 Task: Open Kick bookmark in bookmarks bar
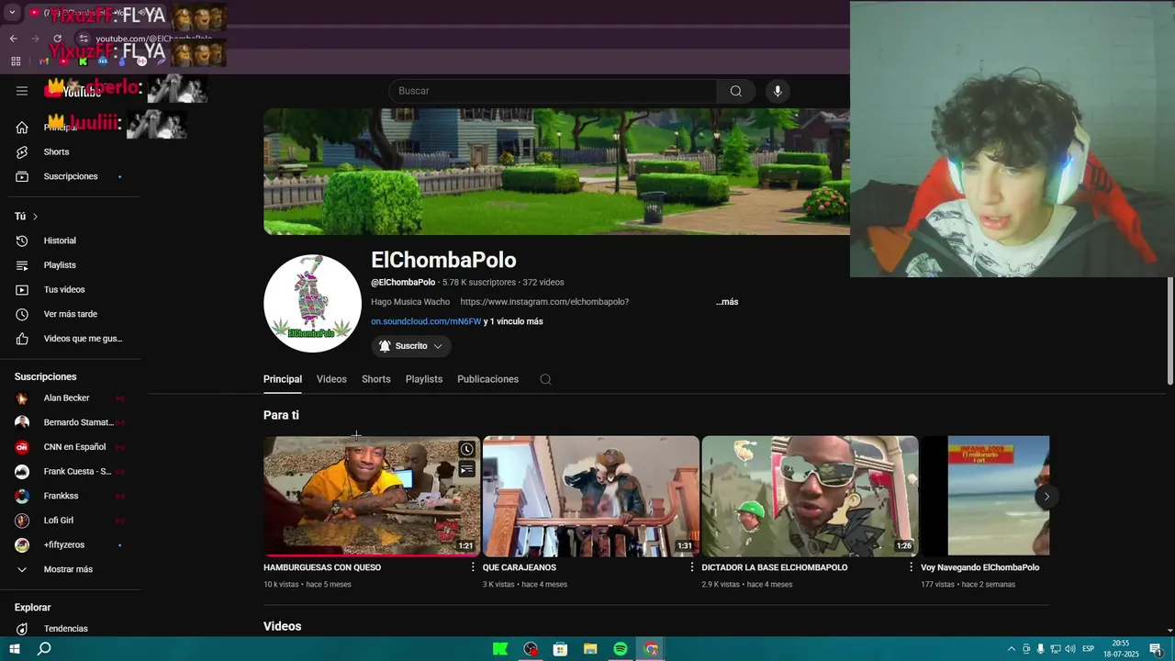tap(84, 62)
